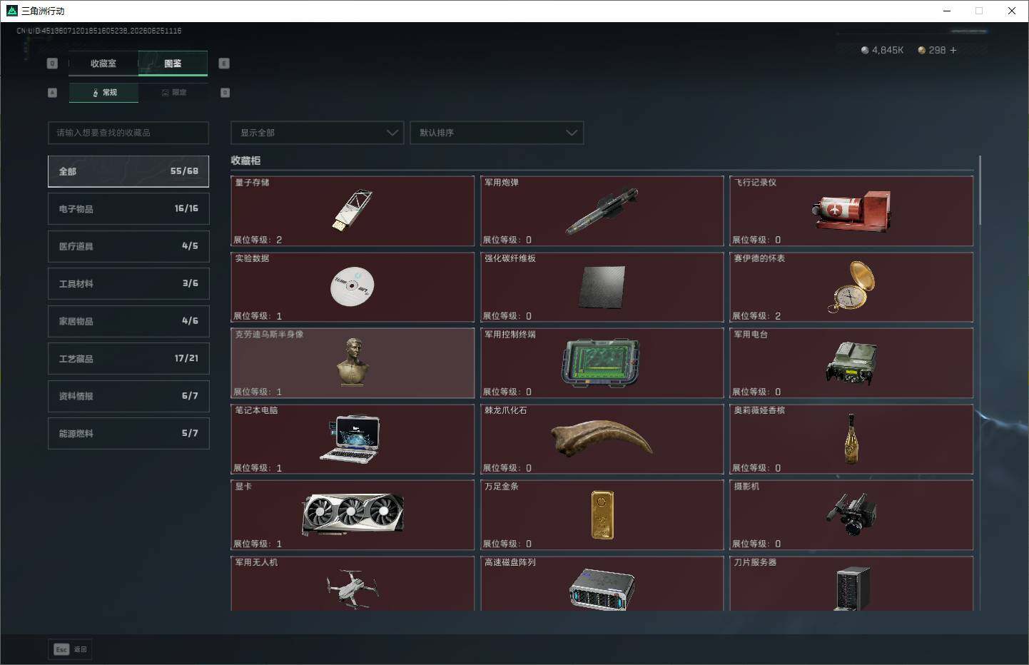The image size is (1029, 665).
Task: Select the 军用电台 radio item
Action: click(851, 362)
